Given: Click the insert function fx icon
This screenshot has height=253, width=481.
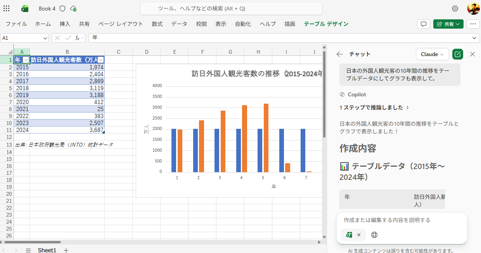Looking at the screenshot, I should coord(78,38).
